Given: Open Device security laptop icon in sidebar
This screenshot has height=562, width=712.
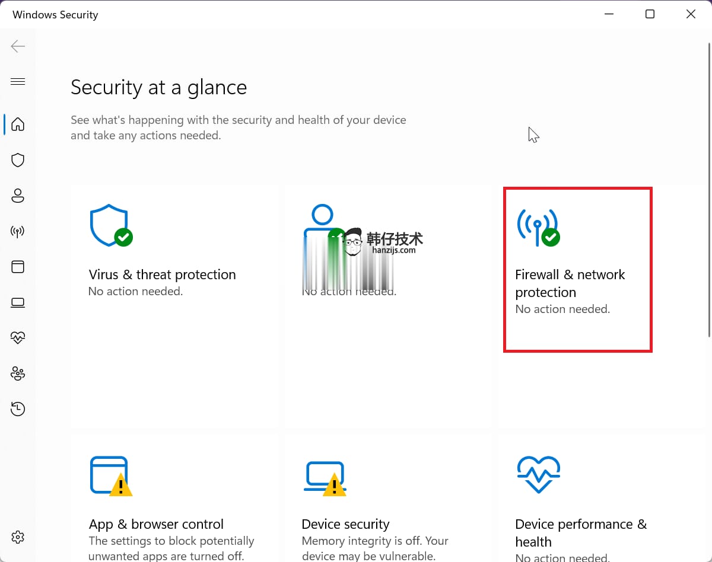Looking at the screenshot, I should [18, 303].
